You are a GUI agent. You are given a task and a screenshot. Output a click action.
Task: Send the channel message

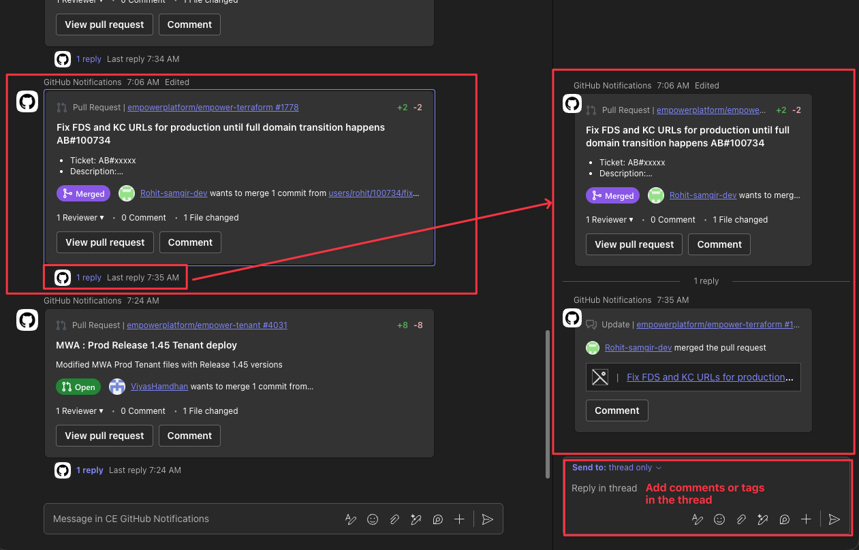pos(487,519)
